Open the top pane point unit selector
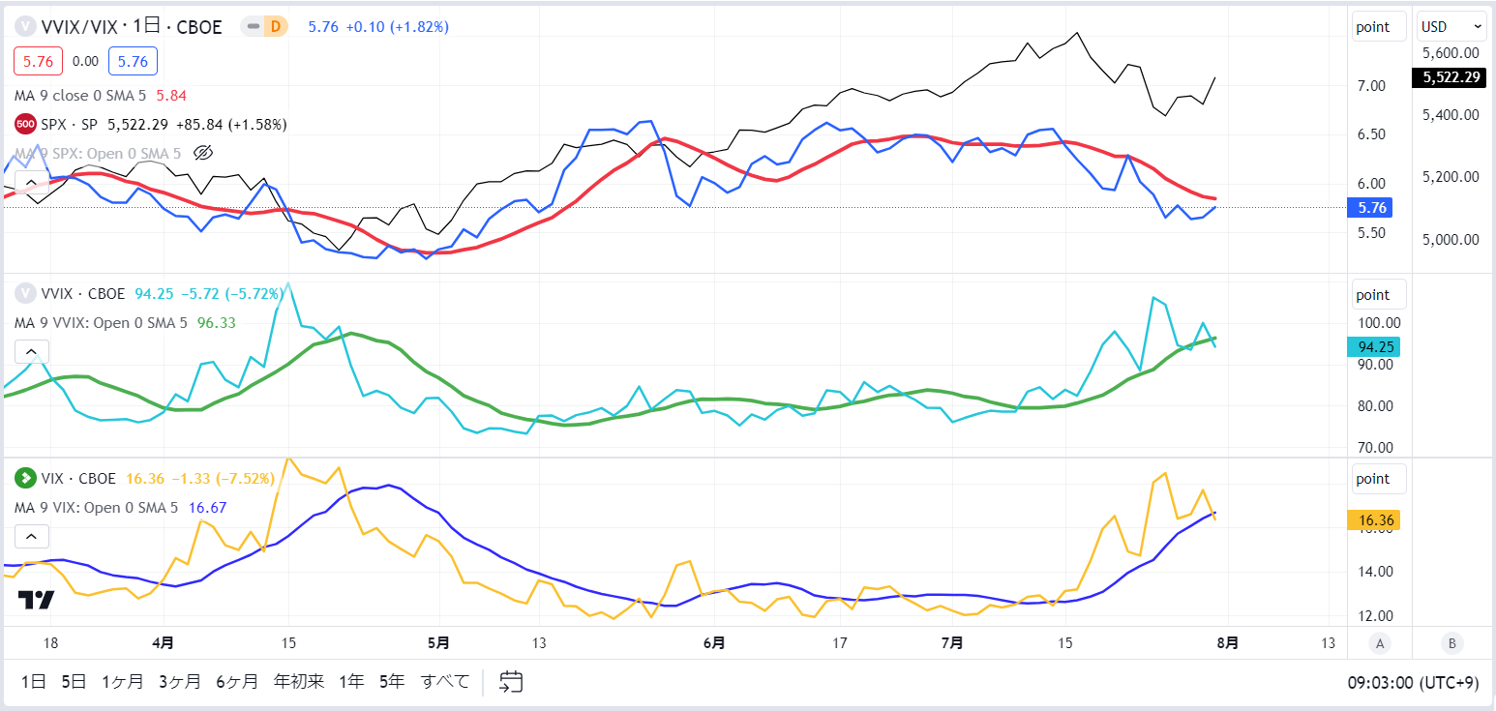This screenshot has width=1496, height=711. pos(1379,27)
